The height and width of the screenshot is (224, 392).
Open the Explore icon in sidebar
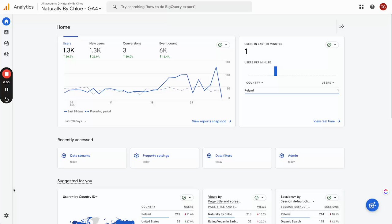coord(6,43)
